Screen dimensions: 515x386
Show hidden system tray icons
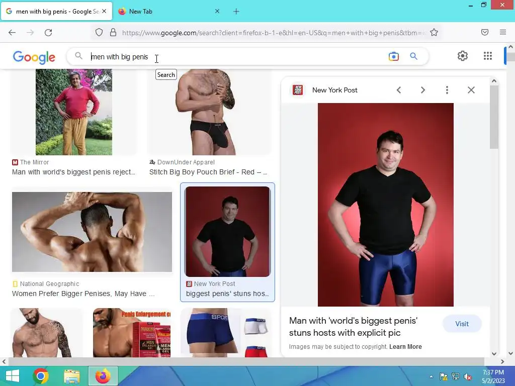pos(431,376)
